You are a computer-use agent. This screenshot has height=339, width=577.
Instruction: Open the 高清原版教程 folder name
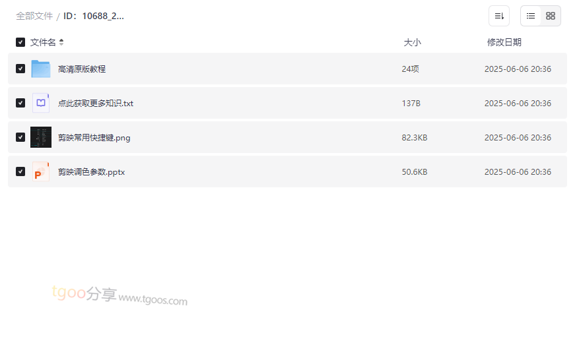coord(82,69)
